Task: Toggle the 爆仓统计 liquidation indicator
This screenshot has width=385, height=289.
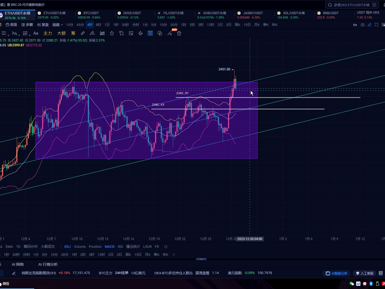Action: pos(133,247)
